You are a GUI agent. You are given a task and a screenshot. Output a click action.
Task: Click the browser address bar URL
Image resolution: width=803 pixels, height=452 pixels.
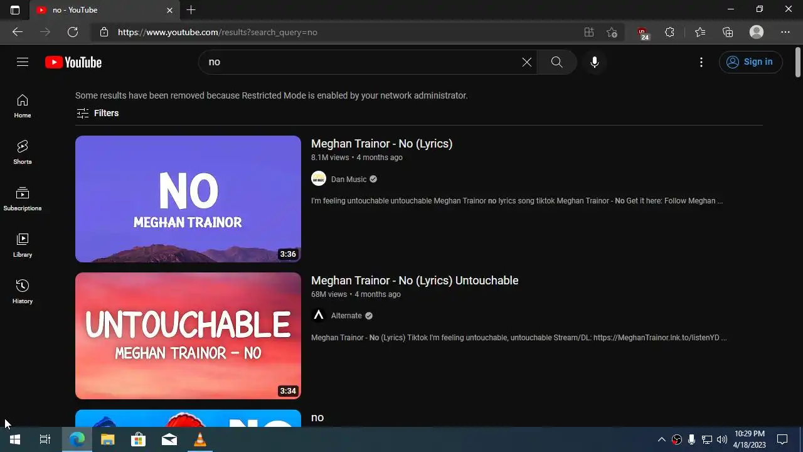pos(218,32)
